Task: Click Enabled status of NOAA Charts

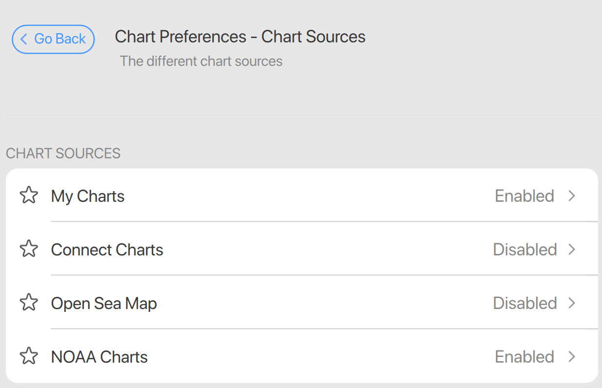Action: (x=524, y=357)
